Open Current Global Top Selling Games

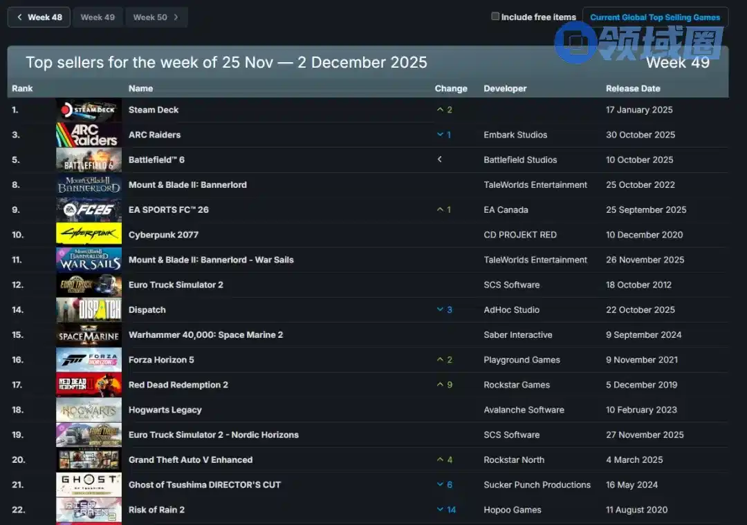pos(655,17)
